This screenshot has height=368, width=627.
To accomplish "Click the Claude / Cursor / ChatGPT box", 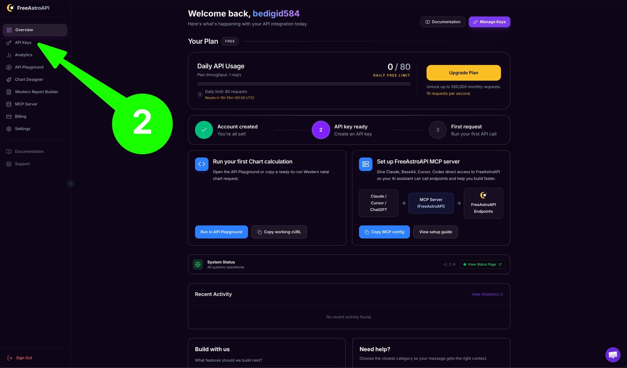I will click(378, 203).
